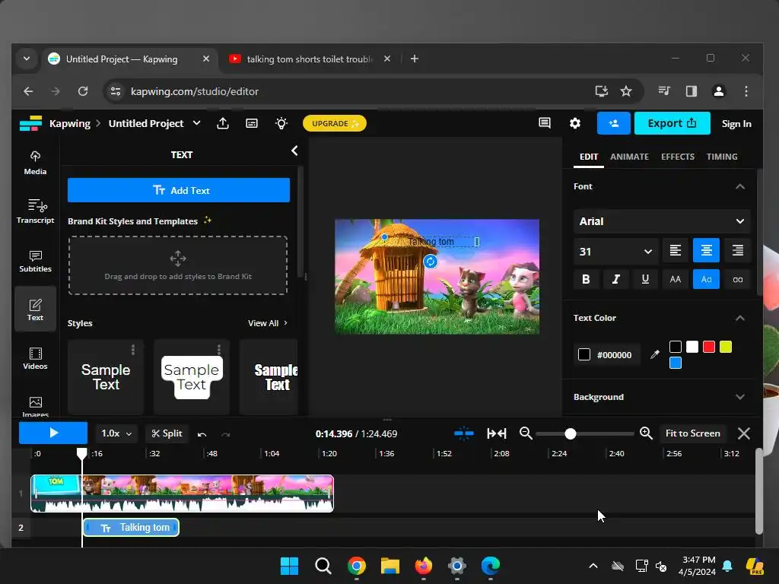Click the blue invite collaborator button
Screen dimensions: 779x584
614,123
